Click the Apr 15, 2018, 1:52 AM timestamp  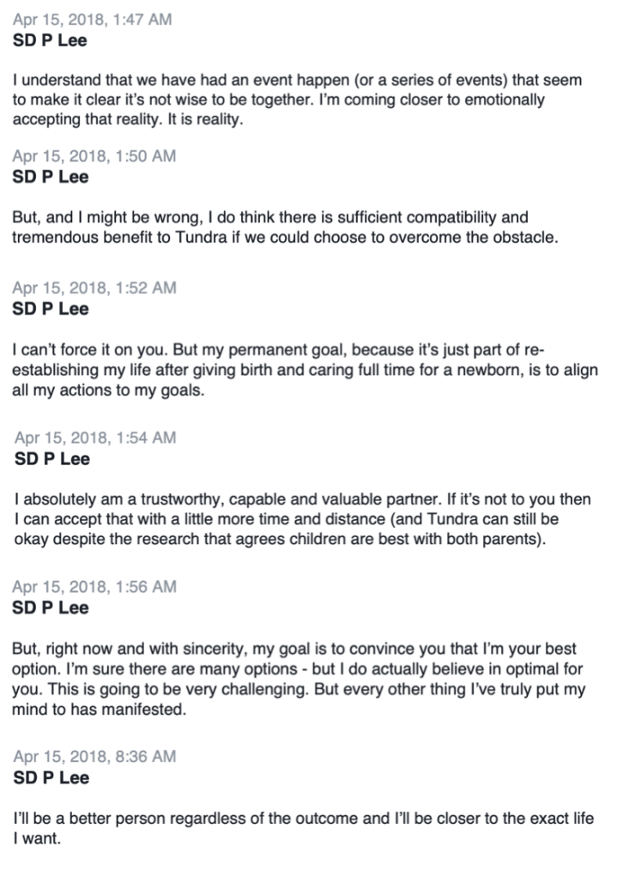[94, 287]
